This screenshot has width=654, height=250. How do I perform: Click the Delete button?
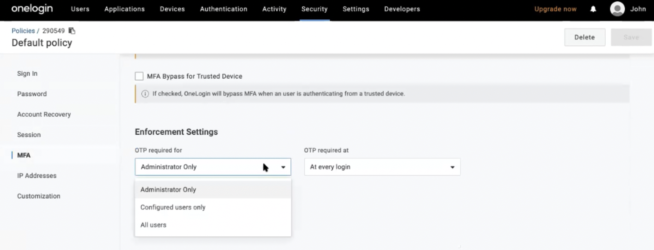pos(585,37)
